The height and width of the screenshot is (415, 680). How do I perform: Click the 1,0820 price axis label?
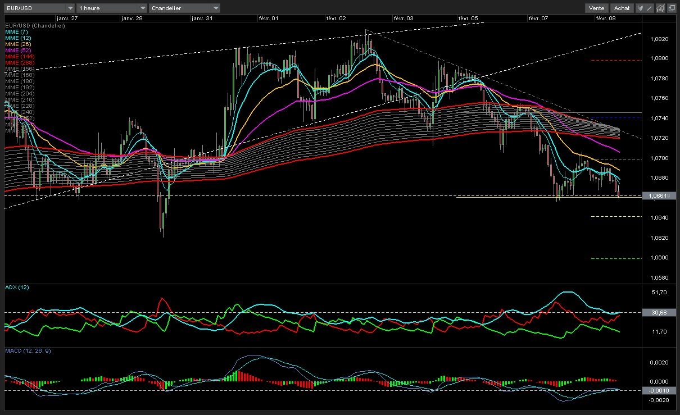tap(658, 39)
